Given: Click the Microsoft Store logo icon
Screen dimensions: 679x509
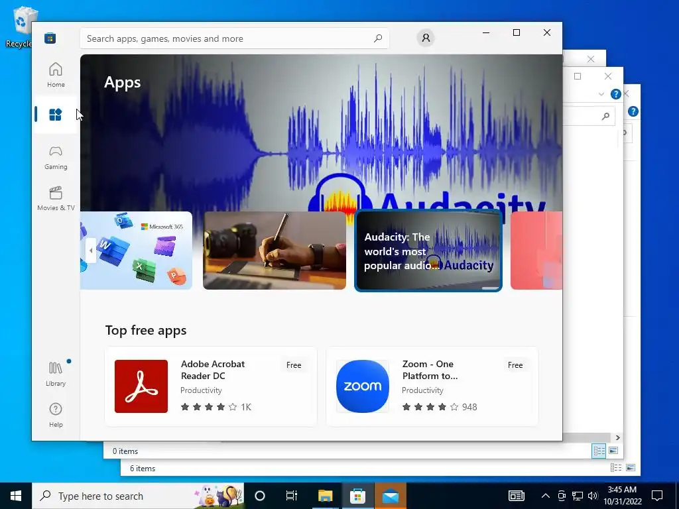Looking at the screenshot, I should 50,38.
